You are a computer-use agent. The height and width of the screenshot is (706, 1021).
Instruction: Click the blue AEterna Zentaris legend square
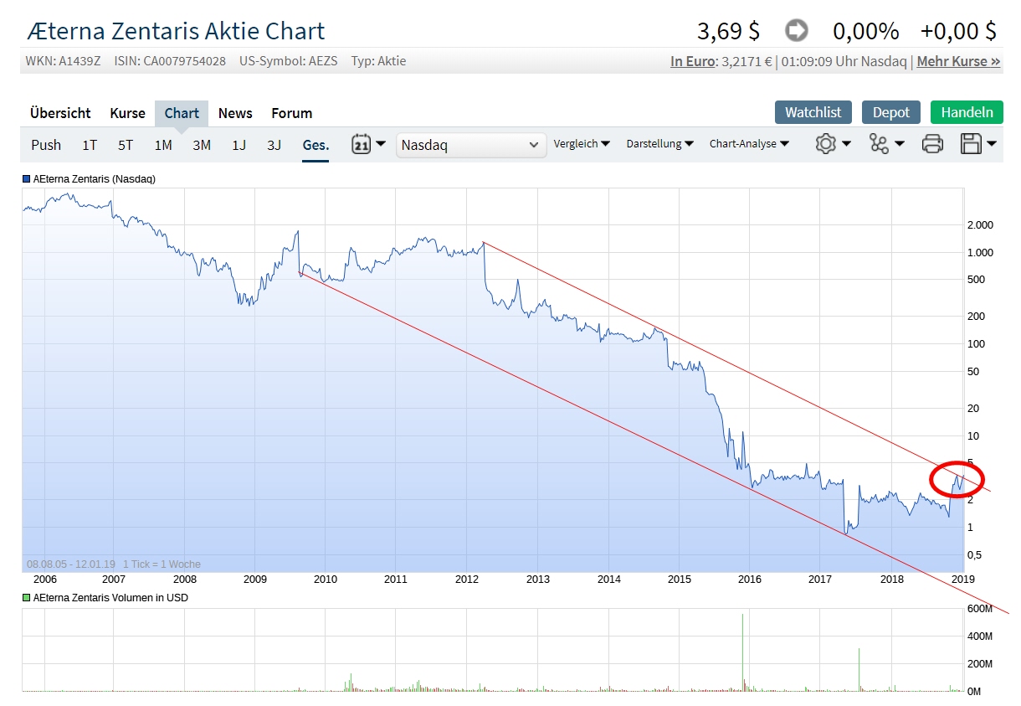tap(26, 178)
